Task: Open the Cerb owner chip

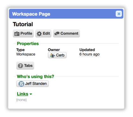Action: click(57, 55)
